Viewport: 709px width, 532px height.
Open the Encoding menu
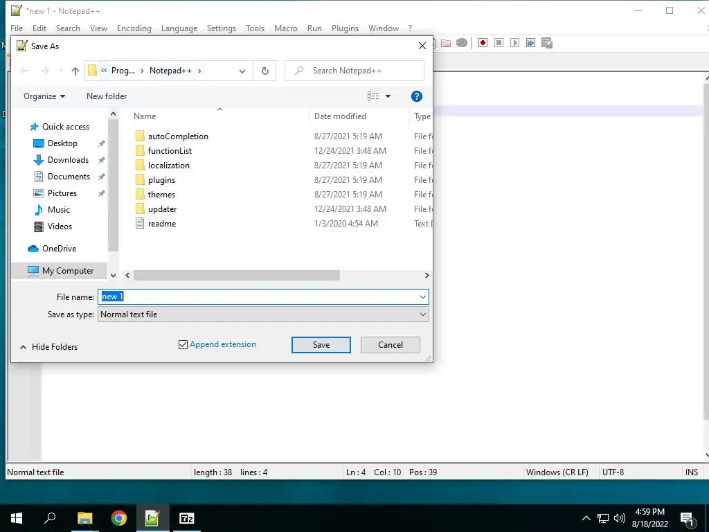pyautogui.click(x=134, y=28)
